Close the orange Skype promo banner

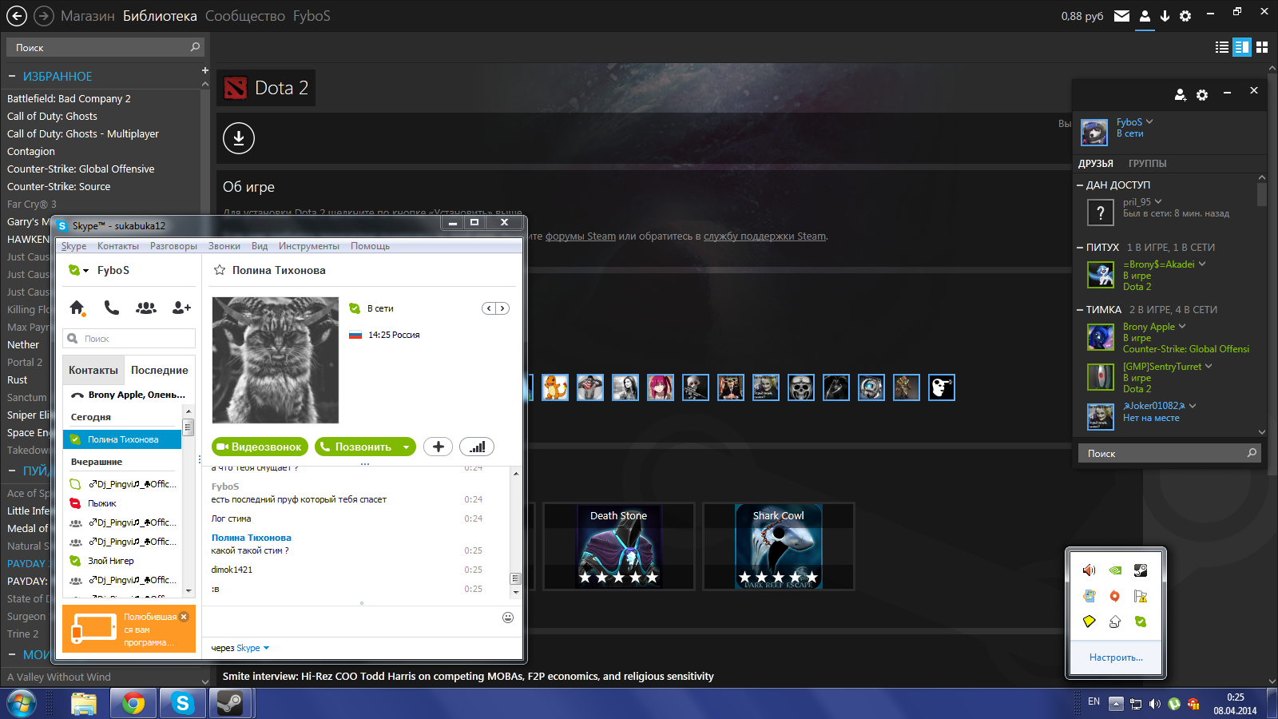(x=184, y=617)
